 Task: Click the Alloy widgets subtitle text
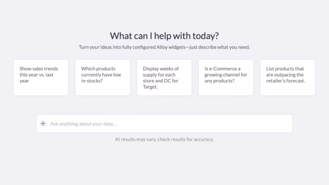tap(164, 47)
